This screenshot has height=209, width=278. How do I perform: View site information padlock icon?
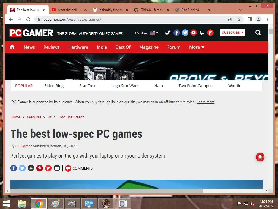point(39,19)
